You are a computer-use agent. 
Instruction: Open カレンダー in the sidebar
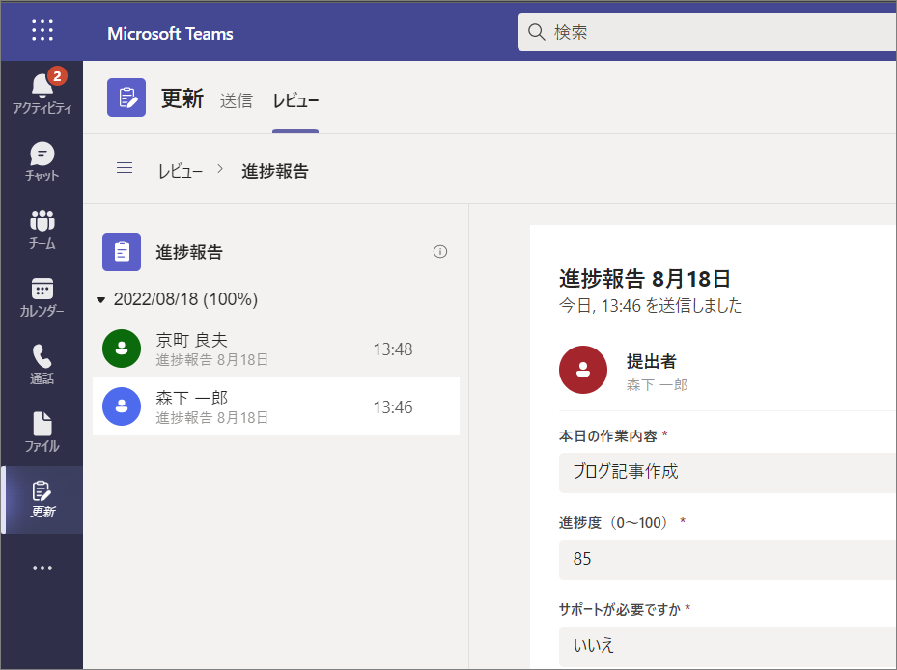[42, 297]
